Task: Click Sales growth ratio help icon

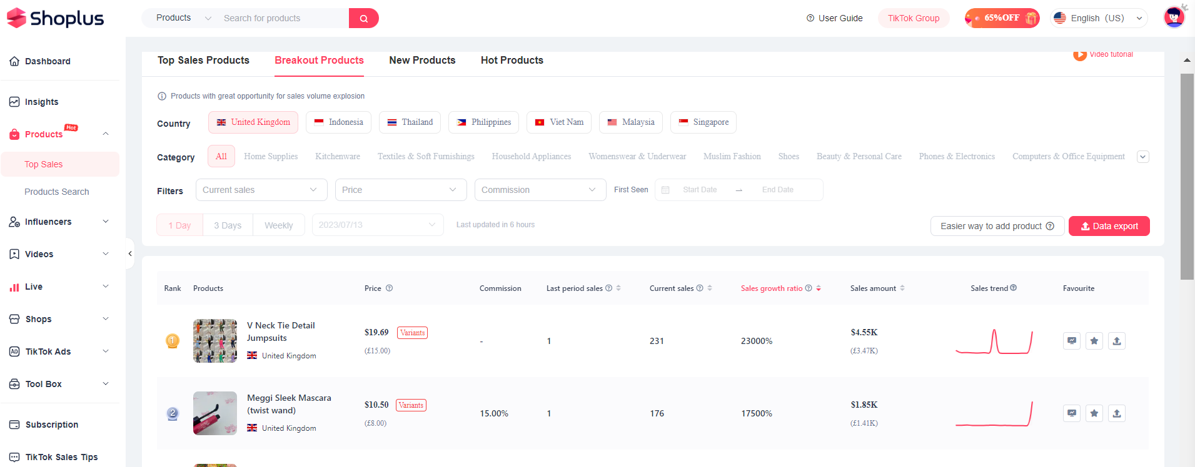Action: [809, 288]
